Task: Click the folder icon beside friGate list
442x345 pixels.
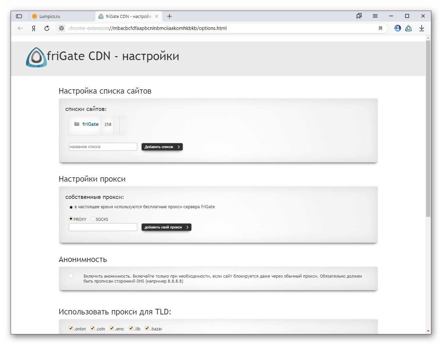Action: (77, 124)
